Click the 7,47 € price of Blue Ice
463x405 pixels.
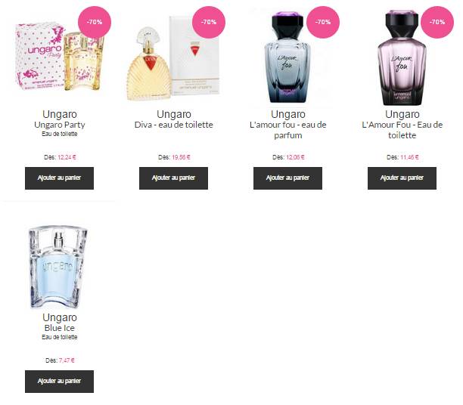[x=67, y=360]
